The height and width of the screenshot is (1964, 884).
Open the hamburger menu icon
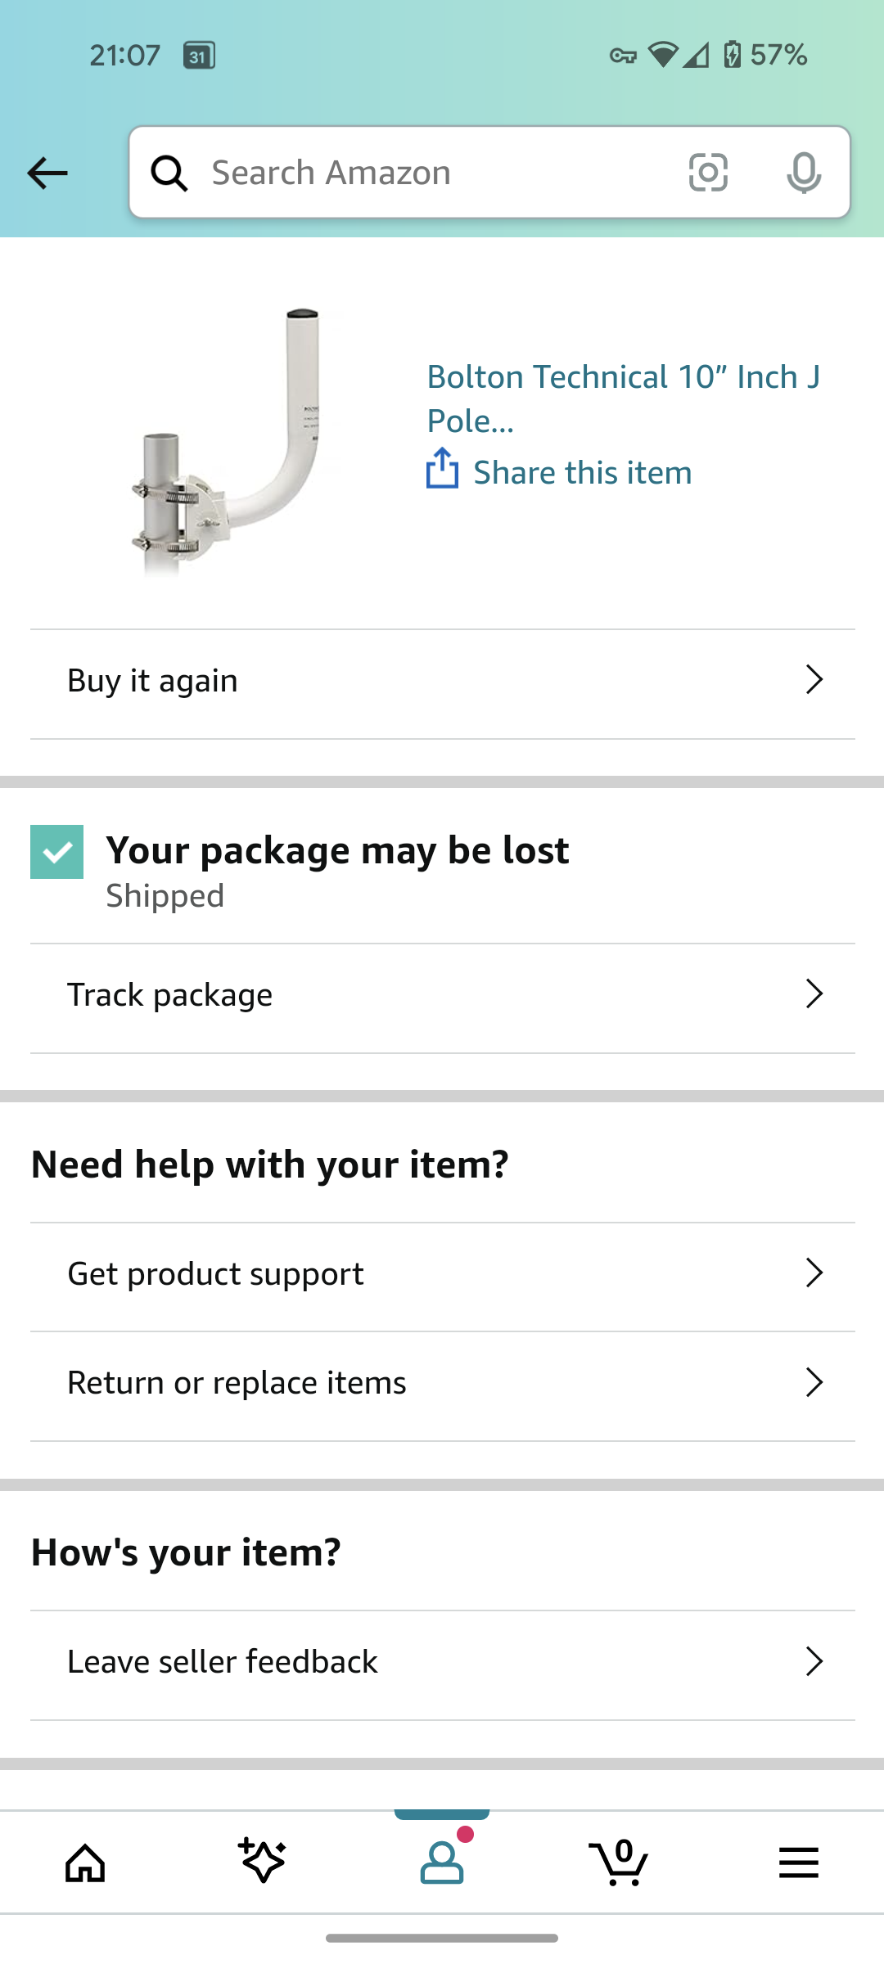pos(798,1863)
